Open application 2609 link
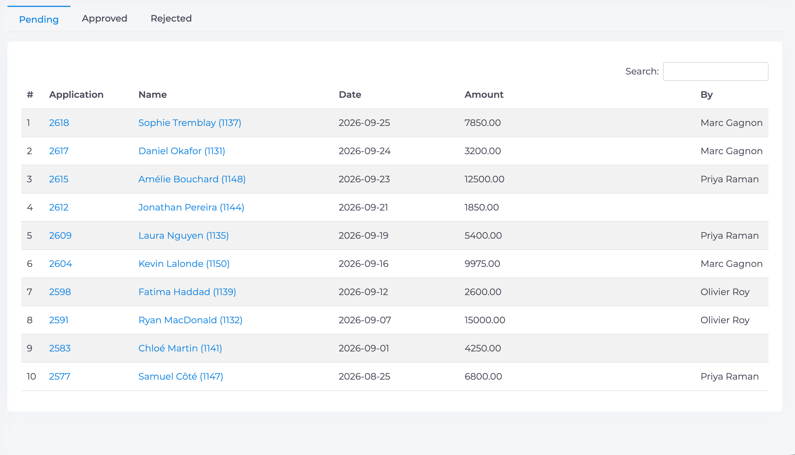 (x=60, y=236)
